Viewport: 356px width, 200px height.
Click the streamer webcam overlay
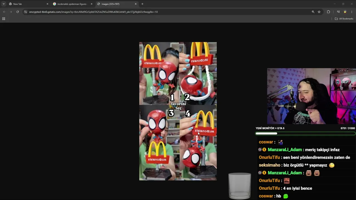pyautogui.click(x=311, y=96)
